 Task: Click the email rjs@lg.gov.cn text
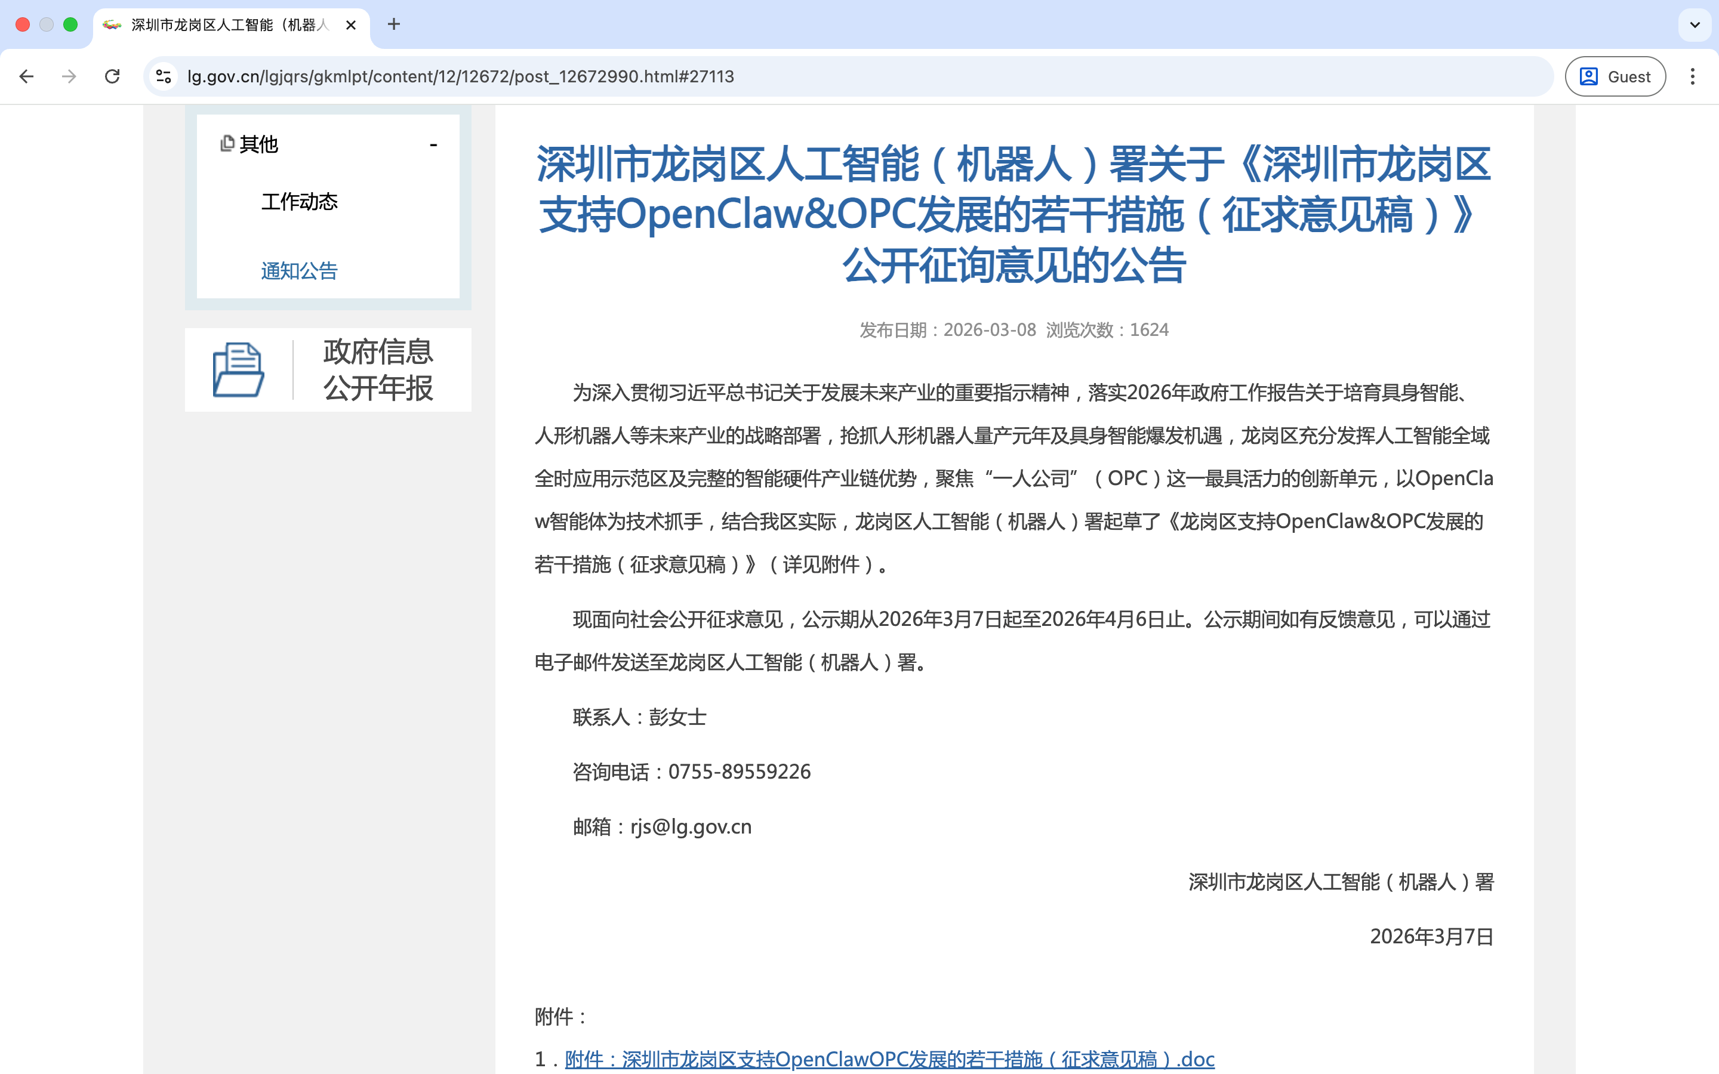[691, 827]
